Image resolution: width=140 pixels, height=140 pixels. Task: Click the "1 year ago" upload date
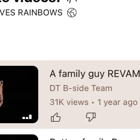[x=117, y=103]
